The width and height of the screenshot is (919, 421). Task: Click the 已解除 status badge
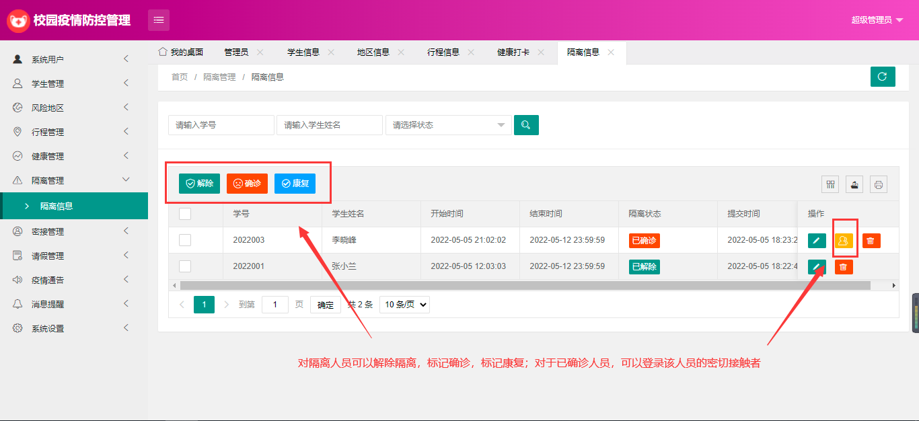645,267
